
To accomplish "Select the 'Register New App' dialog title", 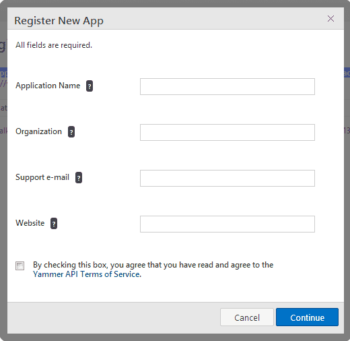I will [59, 21].
